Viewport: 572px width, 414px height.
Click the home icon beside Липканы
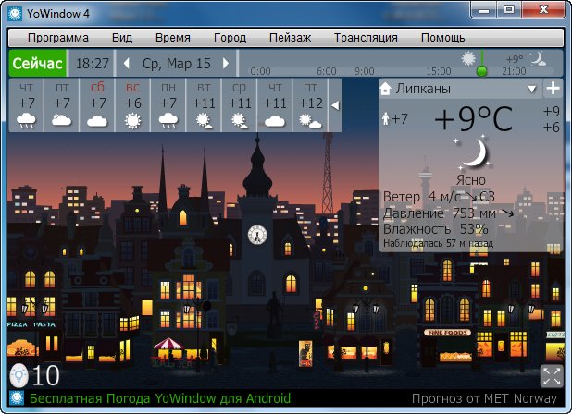coord(386,90)
